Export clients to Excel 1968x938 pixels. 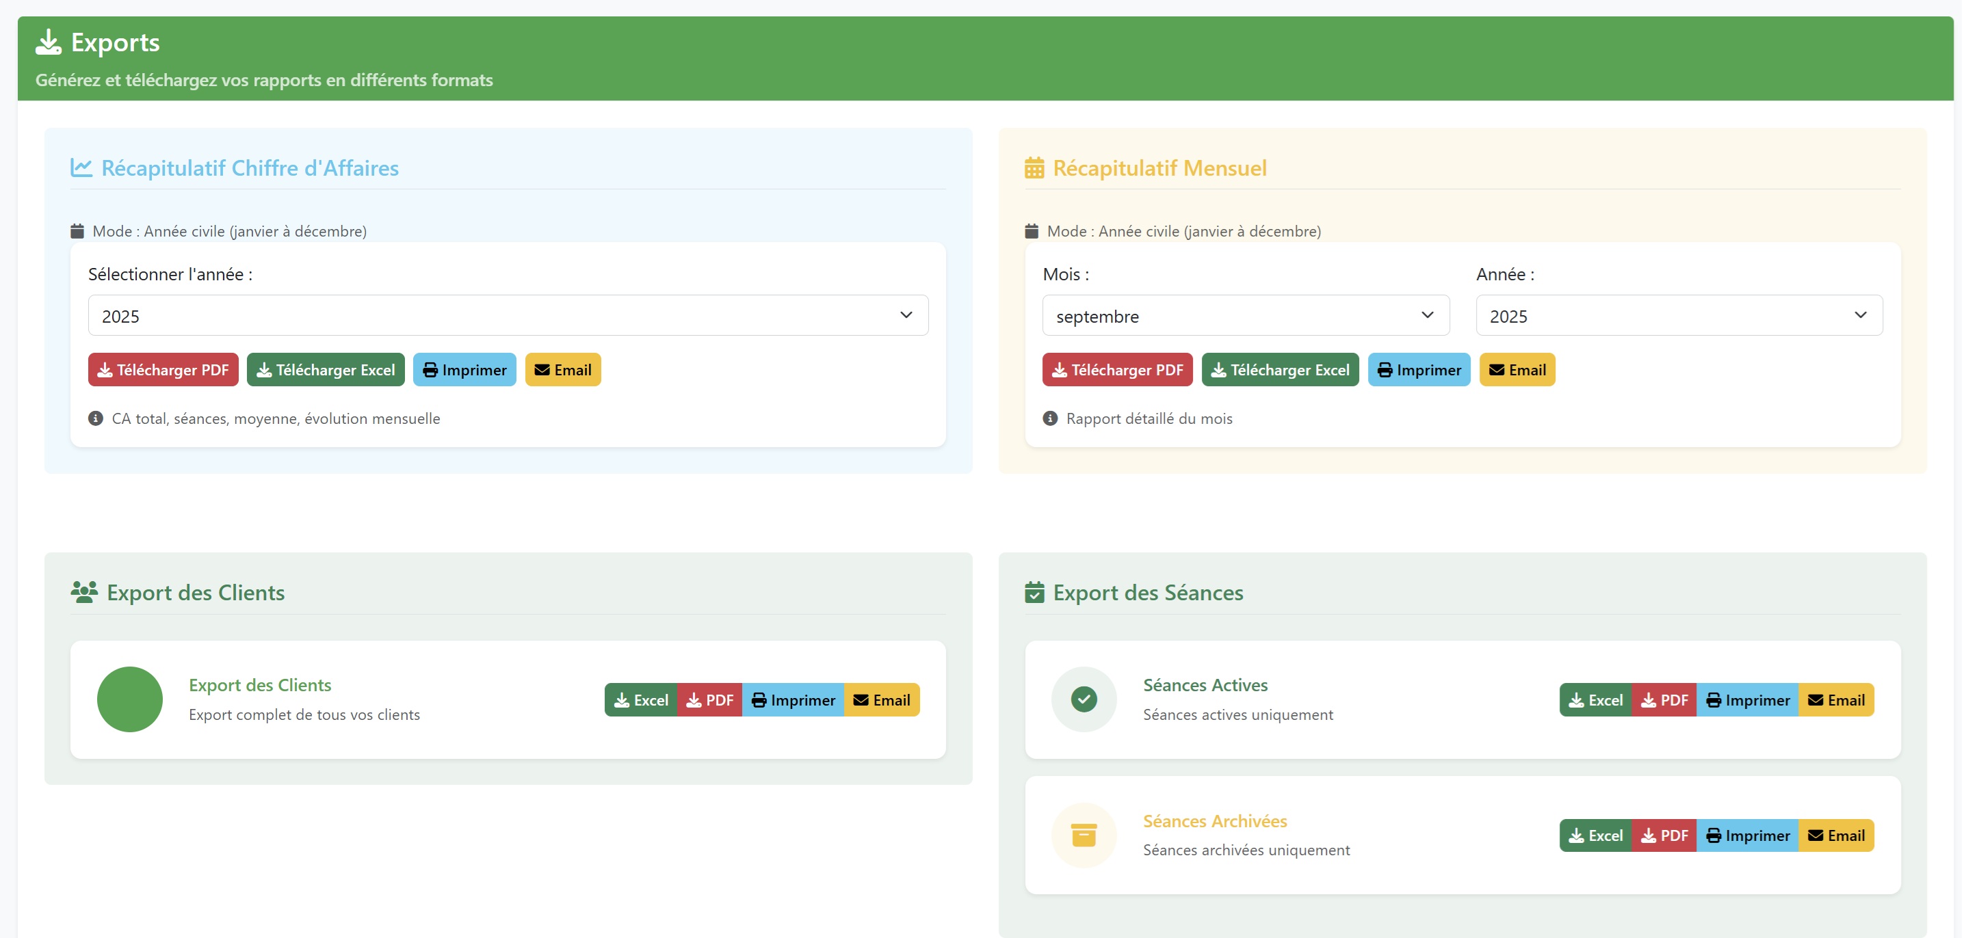click(x=640, y=699)
